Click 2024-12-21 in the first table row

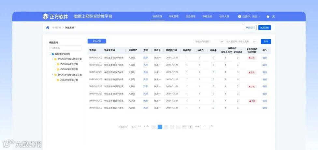(172, 57)
